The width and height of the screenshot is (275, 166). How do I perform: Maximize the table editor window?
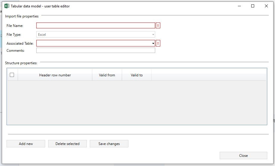coord(253,6)
